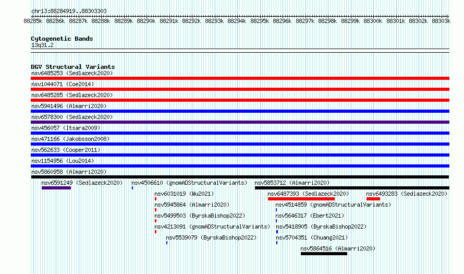Click the red bar under nsv6487393
This screenshot has height=274, width=464.
pyautogui.click(x=301, y=199)
